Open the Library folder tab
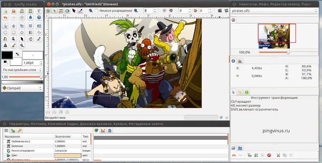322x163 pixels. (x=240, y=148)
